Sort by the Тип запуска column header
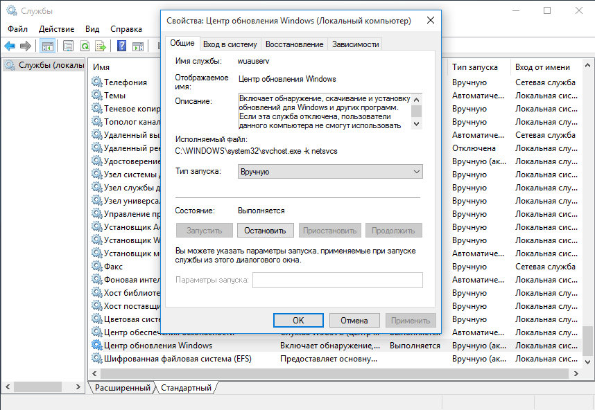The image size is (595, 410). 475,67
